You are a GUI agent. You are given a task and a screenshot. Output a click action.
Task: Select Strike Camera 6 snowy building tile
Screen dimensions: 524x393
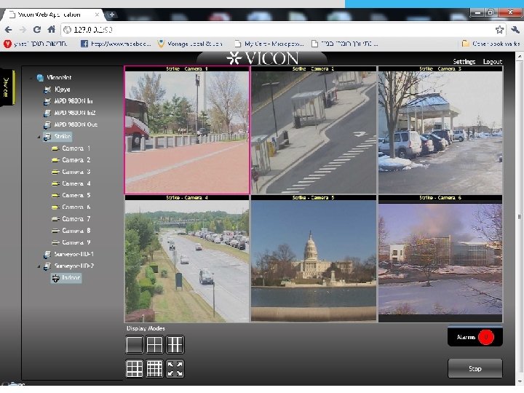click(440, 258)
